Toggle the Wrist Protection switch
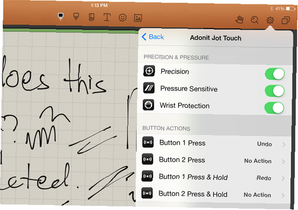This screenshot has height=210, width=298. click(x=274, y=108)
